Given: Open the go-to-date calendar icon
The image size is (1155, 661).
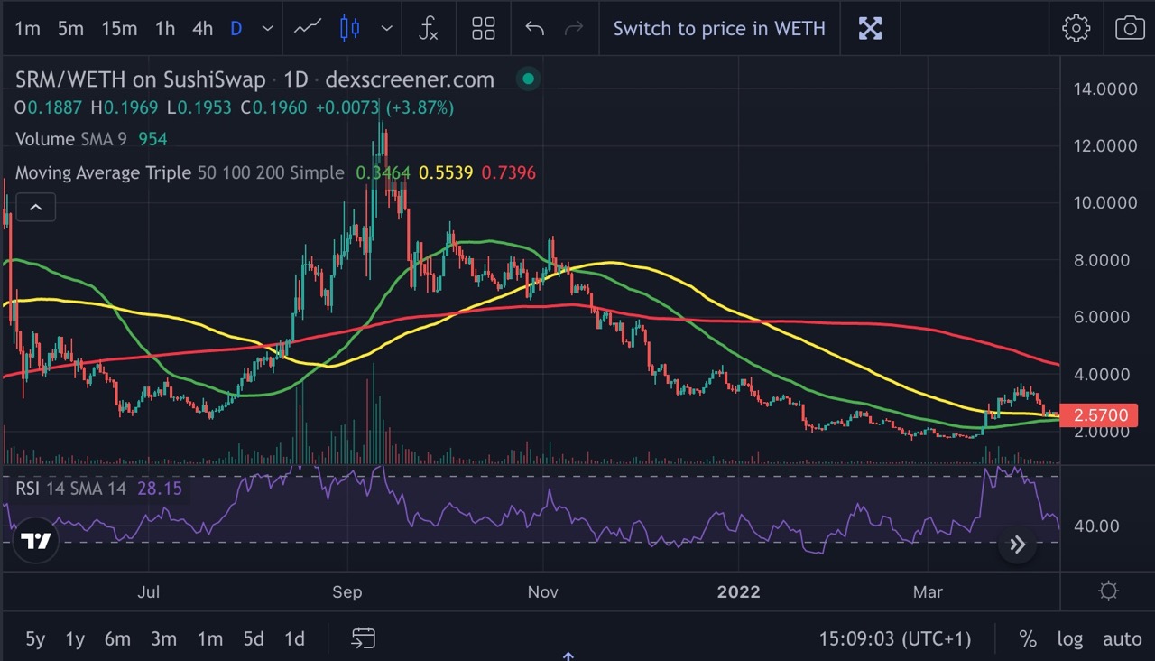Looking at the screenshot, I should (x=363, y=638).
